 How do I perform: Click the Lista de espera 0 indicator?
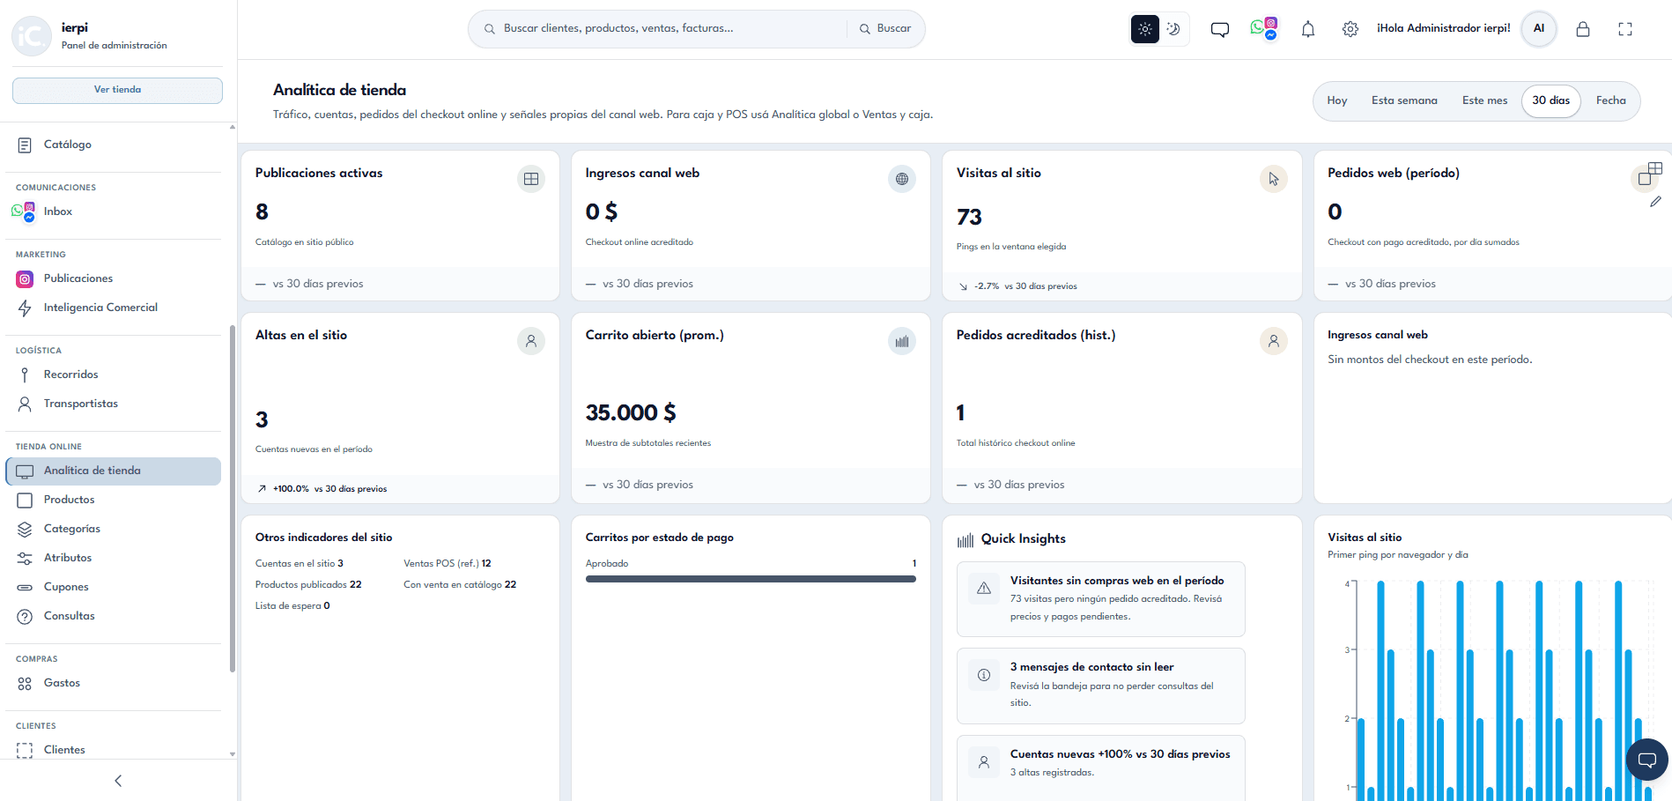(x=292, y=605)
